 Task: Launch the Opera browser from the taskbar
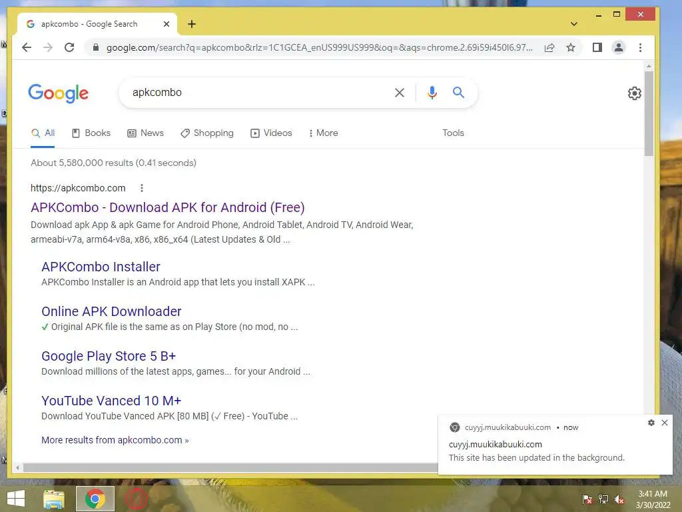(136, 499)
